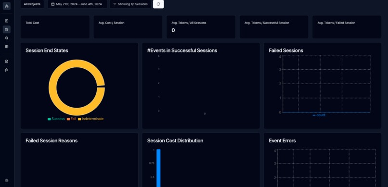Viewport: 388px width, 187px height.
Task: Open the document page sidebar icon
Action: (x=7, y=62)
